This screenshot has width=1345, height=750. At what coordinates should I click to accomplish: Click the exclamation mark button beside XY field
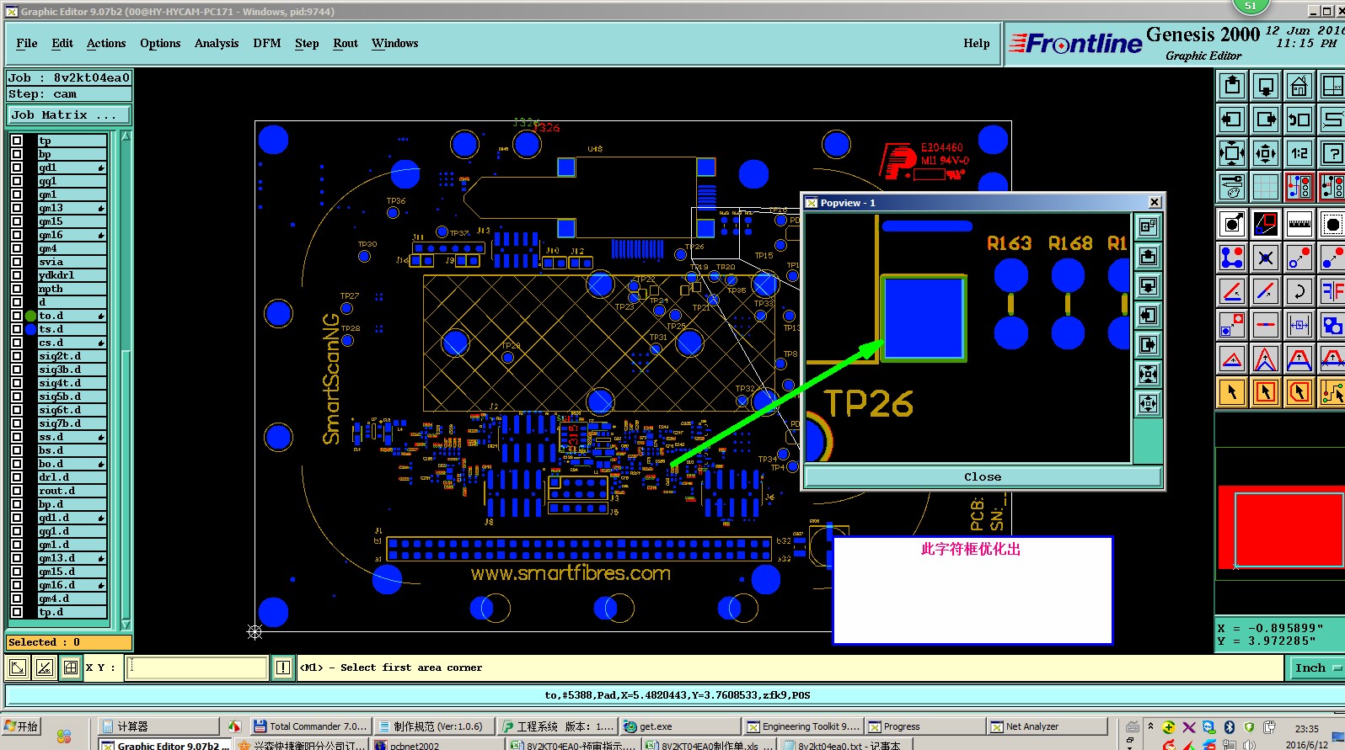[x=283, y=668]
